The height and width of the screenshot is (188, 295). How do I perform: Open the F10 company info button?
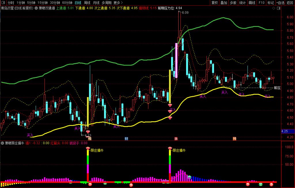coord(261,3)
